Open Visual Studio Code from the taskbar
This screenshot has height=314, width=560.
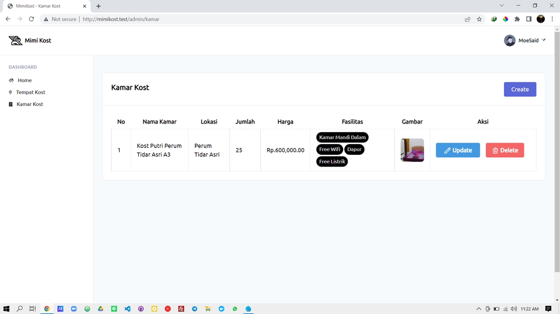128,309
